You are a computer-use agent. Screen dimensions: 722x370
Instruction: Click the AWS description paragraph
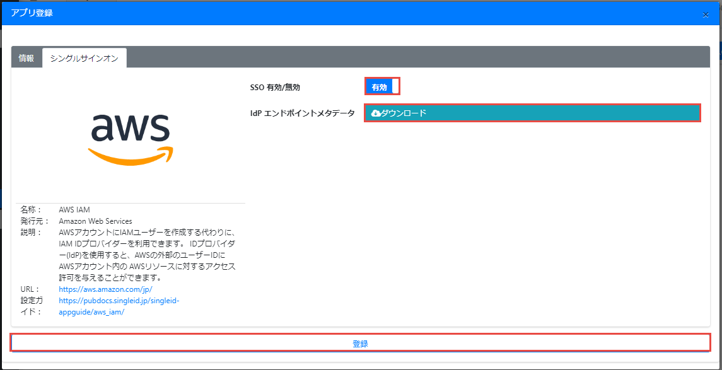tap(147, 255)
